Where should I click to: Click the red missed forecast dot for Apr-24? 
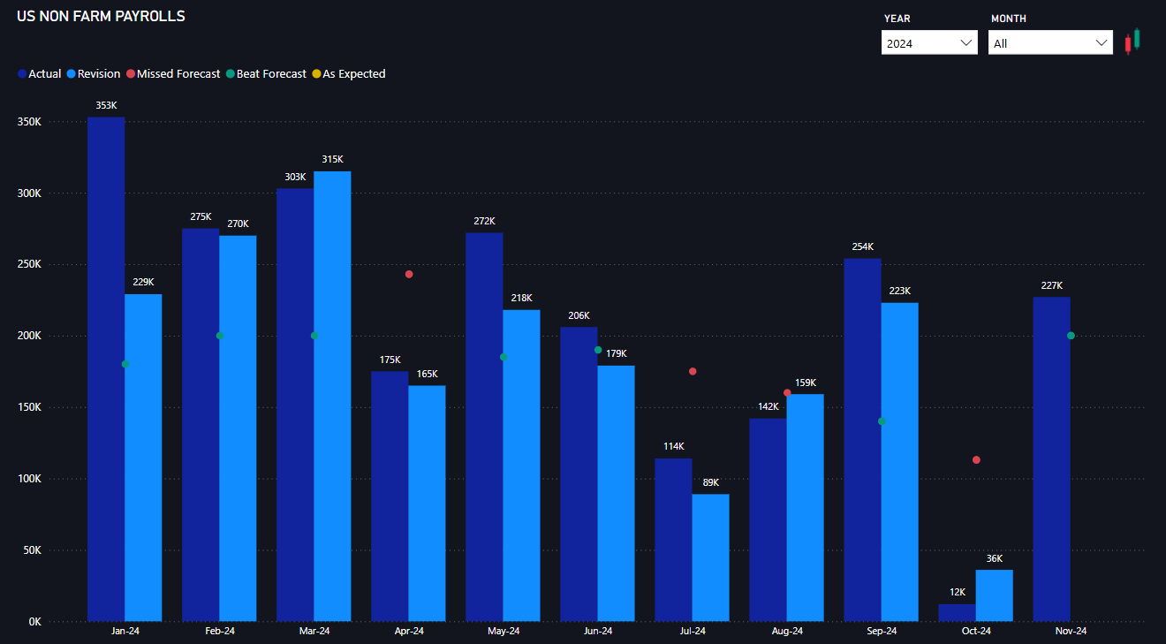coord(409,275)
